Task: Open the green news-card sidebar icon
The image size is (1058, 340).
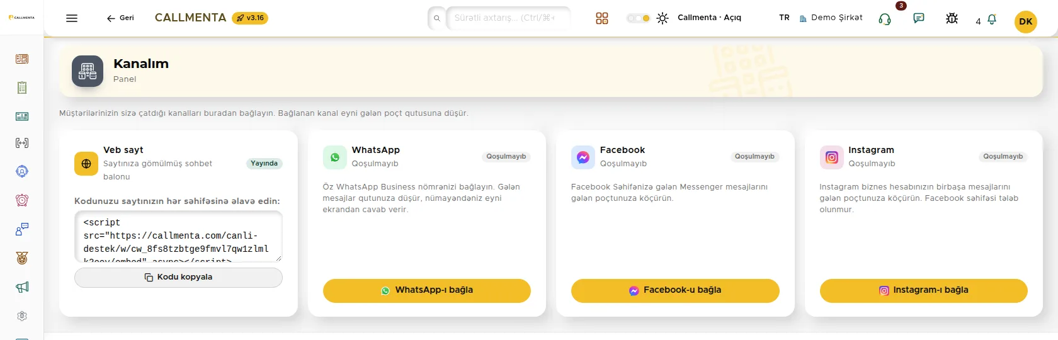Action: [22, 116]
